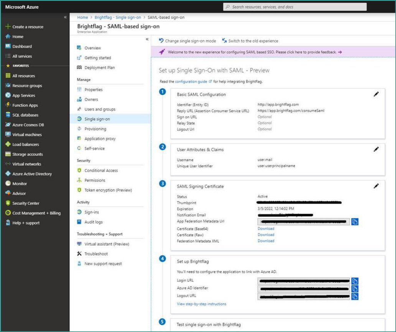
Task: Open Permissions under Security
Action: (x=95, y=180)
